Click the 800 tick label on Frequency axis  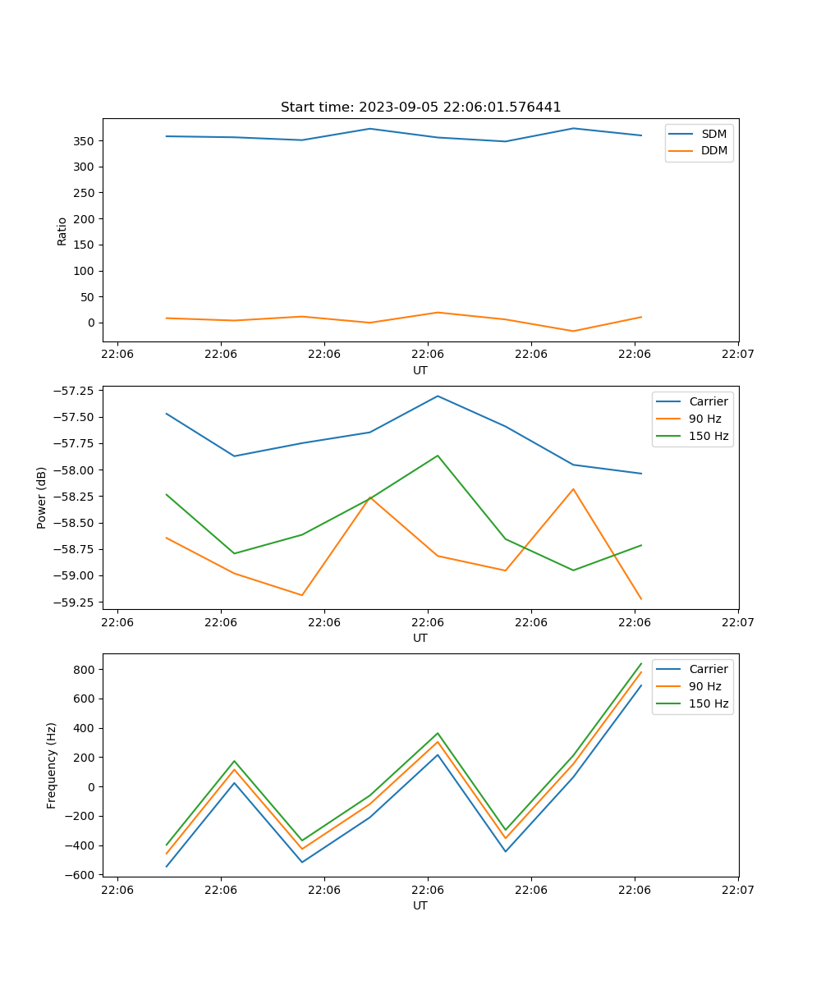[86, 670]
